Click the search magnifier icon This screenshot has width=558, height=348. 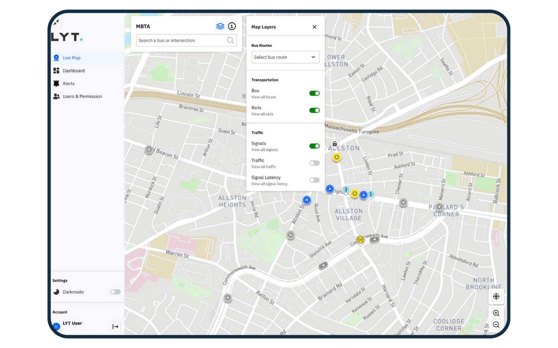point(230,40)
